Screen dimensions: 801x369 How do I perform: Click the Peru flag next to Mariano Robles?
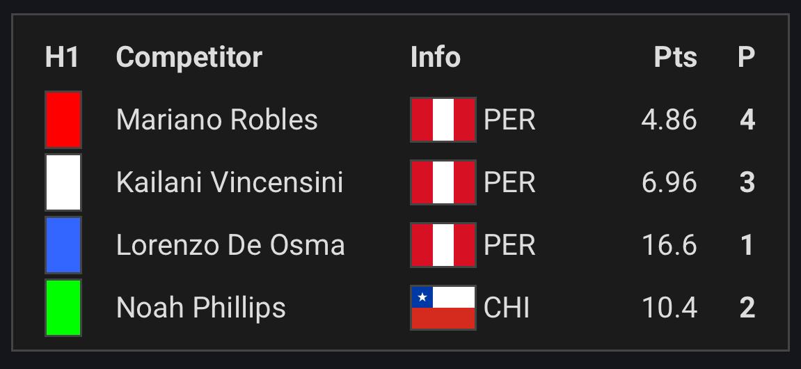point(443,120)
